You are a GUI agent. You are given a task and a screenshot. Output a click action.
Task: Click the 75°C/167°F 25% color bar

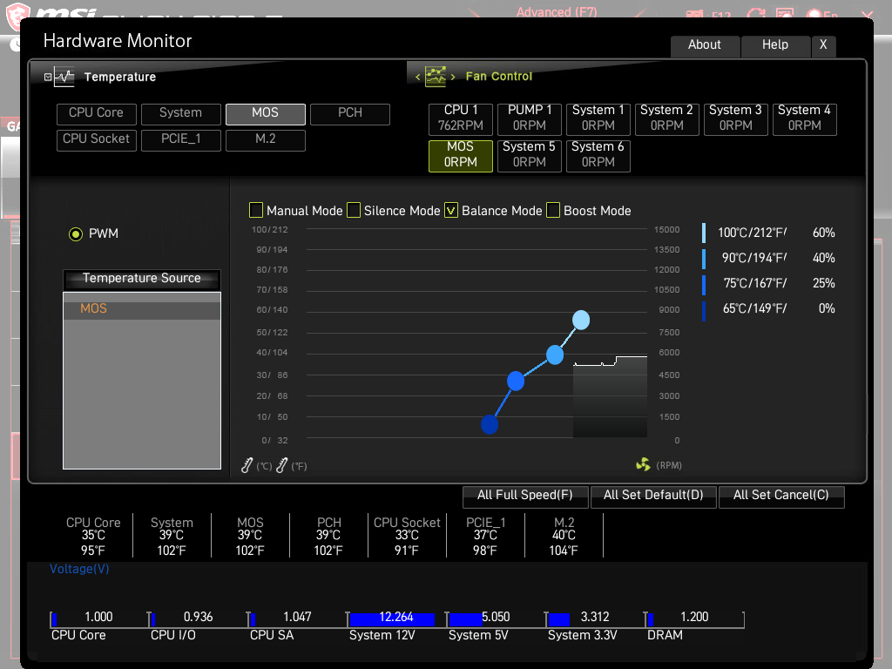704,284
